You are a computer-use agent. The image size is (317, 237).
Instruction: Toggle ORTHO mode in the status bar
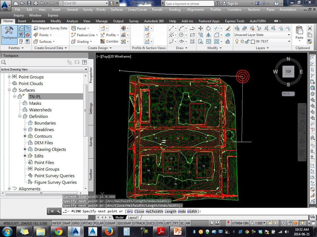coord(87,223)
